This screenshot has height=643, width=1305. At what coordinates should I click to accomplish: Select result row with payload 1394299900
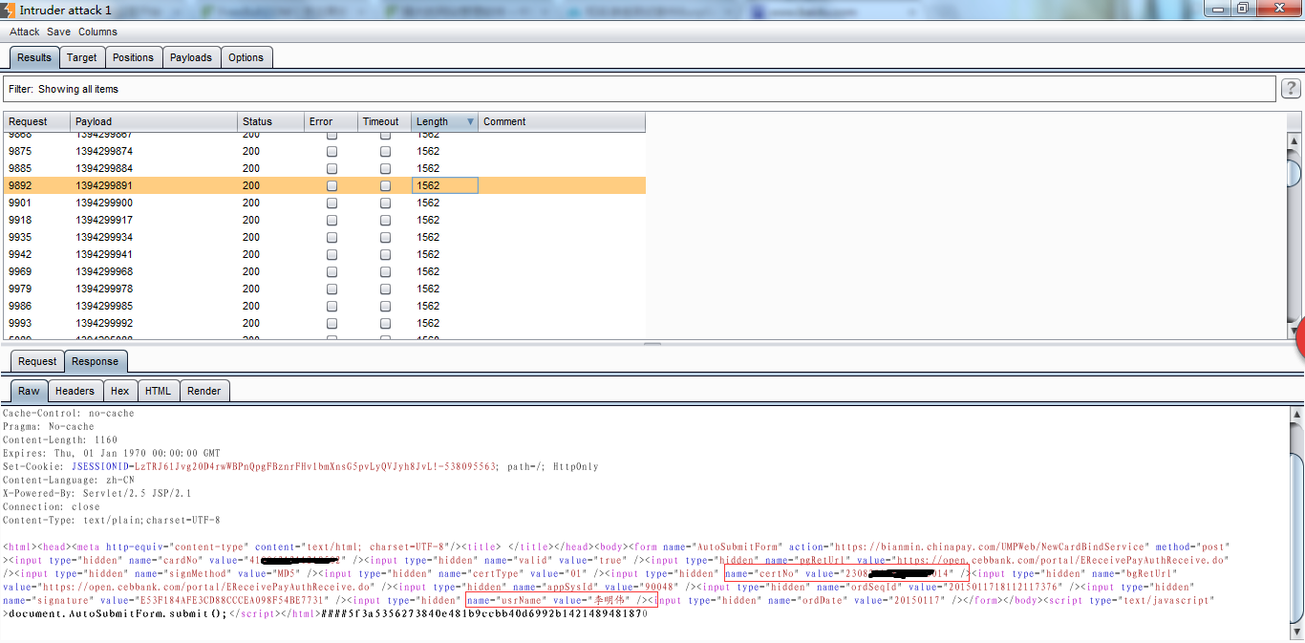tap(325, 203)
